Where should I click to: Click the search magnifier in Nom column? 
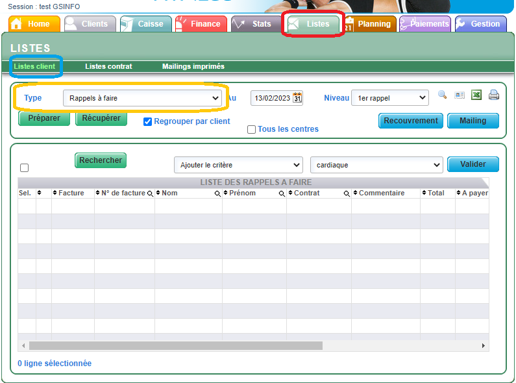tap(217, 193)
